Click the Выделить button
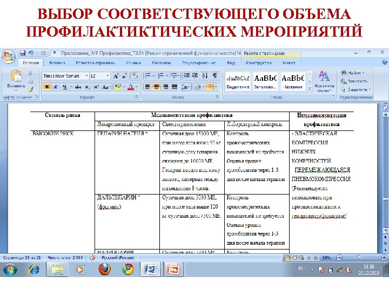 (356, 89)
